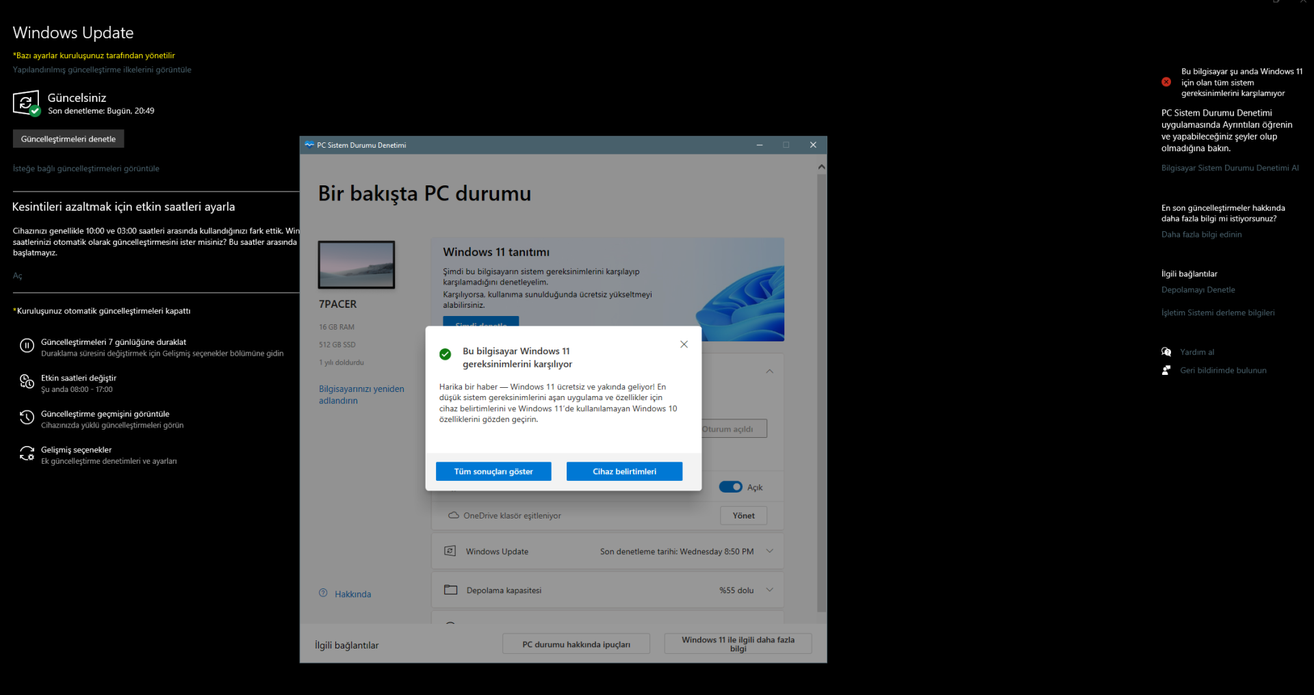This screenshot has height=695, width=1314.
Task: Click the OneDrive klasör eşitleniyor text
Action: [512, 516]
